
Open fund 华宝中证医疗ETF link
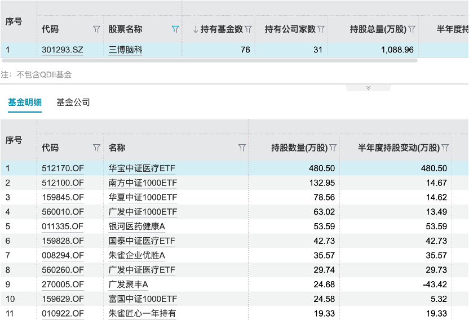pos(142,168)
